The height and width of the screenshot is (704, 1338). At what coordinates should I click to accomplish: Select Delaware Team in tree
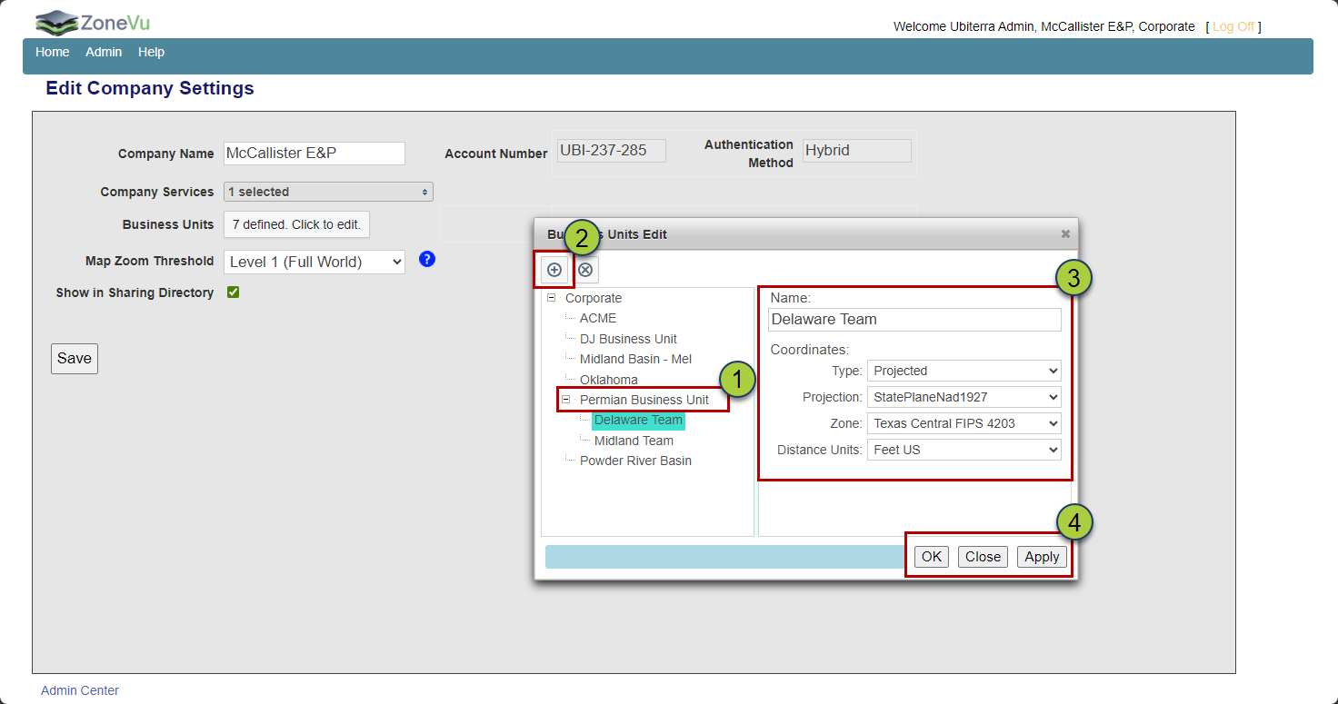(638, 420)
